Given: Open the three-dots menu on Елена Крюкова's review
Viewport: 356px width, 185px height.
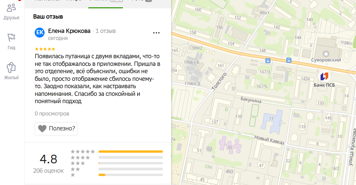Looking at the screenshot, I should [156, 33].
